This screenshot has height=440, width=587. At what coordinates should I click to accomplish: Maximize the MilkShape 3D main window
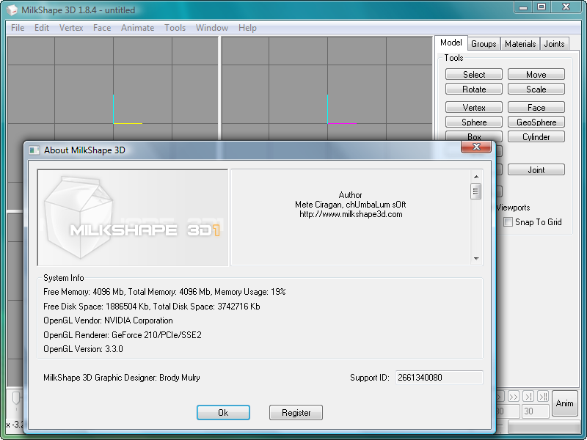(542, 7)
